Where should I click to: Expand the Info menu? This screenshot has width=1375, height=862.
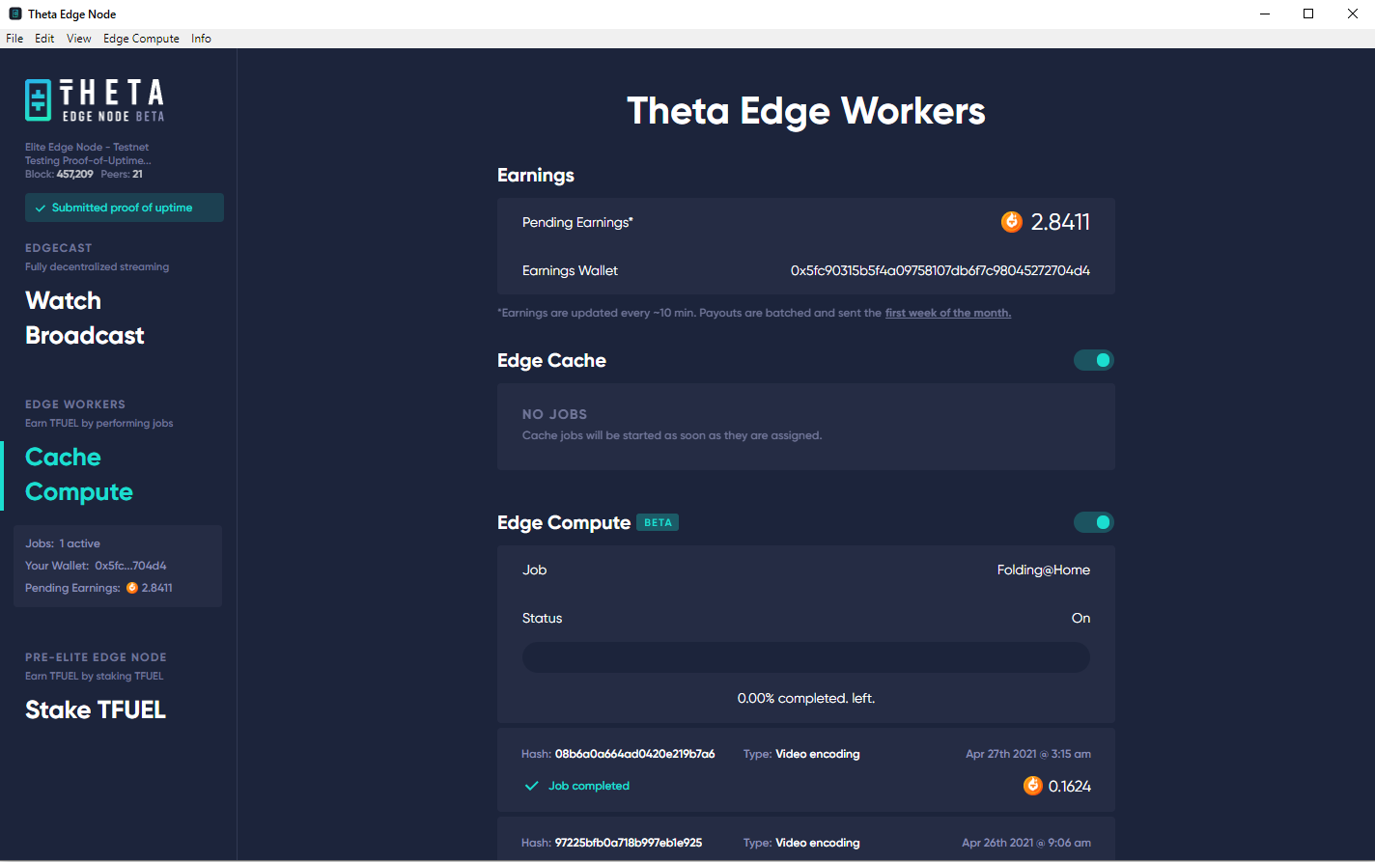coord(201,38)
